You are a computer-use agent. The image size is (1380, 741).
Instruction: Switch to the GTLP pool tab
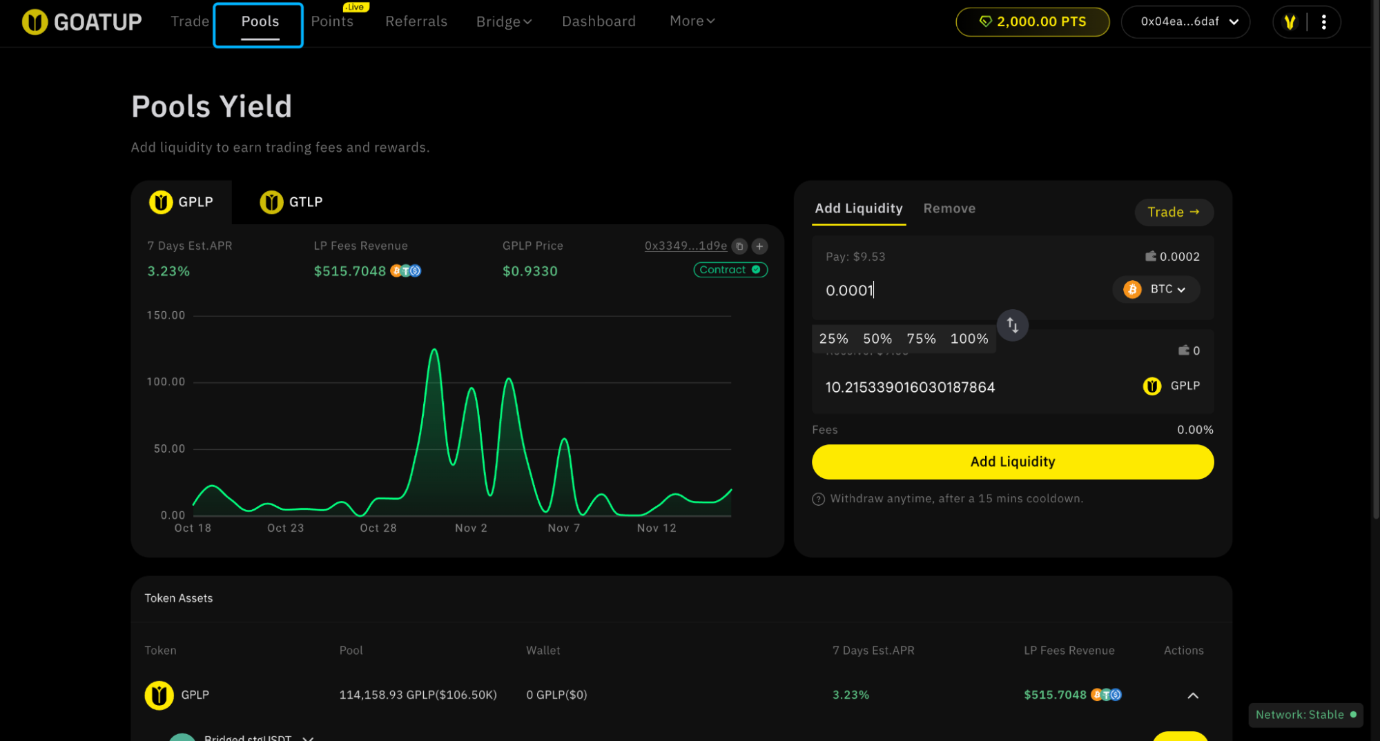(x=291, y=201)
